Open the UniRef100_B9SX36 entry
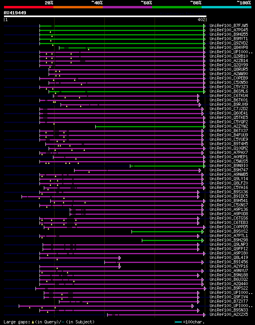Image resolution: width=255 pixels, height=325 pixels. click(229, 192)
